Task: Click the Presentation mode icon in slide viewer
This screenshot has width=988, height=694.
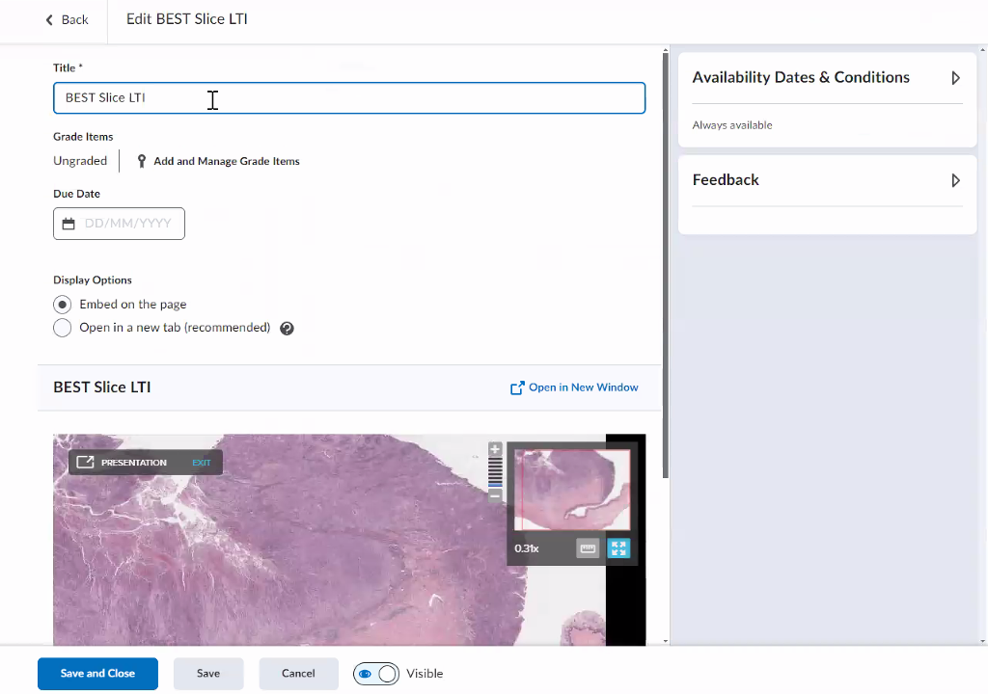Action: (85, 463)
